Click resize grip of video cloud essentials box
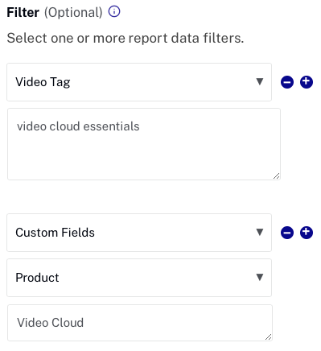Image resolution: width=321 pixels, height=351 pixels. pos(276,176)
